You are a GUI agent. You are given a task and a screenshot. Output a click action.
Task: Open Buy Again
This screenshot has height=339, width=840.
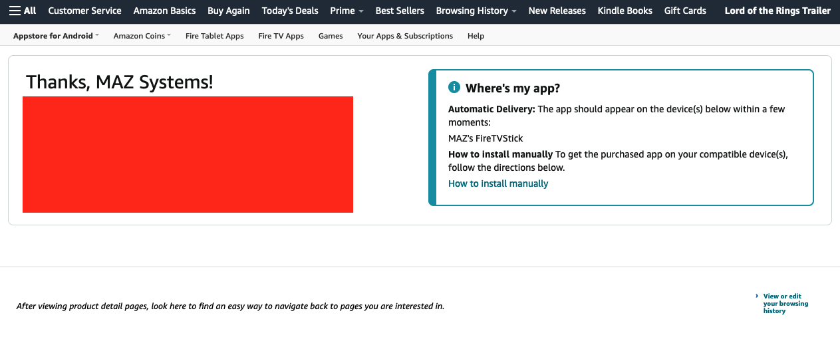pyautogui.click(x=229, y=11)
